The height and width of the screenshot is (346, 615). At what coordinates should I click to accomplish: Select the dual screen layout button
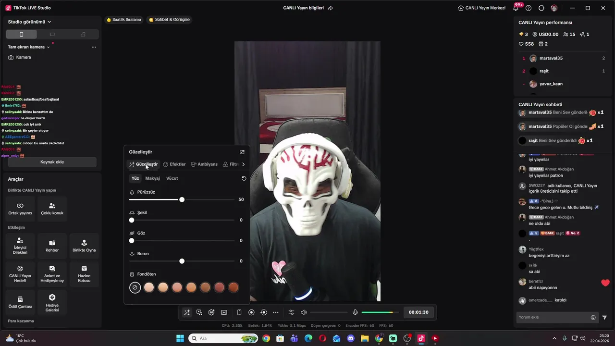pyautogui.click(x=83, y=34)
